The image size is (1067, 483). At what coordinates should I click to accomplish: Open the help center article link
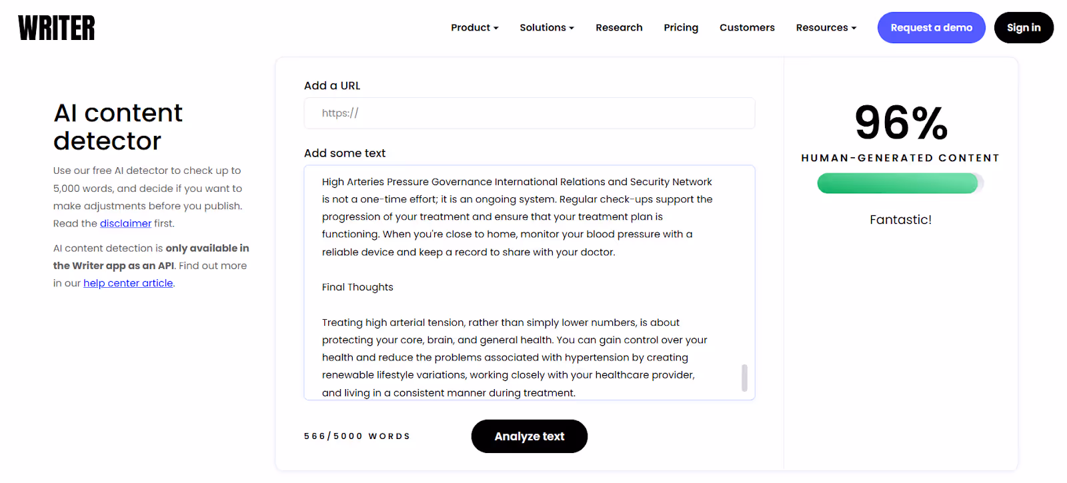click(128, 282)
